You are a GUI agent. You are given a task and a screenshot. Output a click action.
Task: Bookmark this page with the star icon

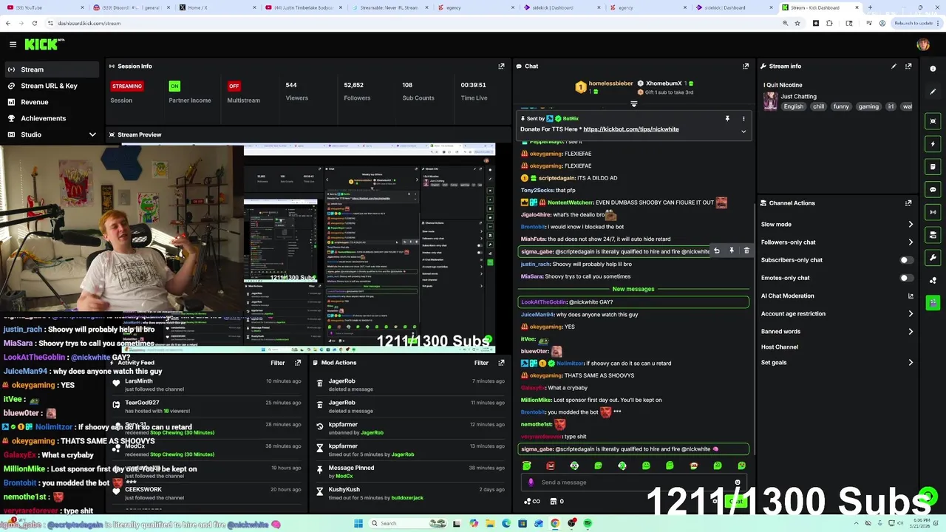[x=797, y=23]
